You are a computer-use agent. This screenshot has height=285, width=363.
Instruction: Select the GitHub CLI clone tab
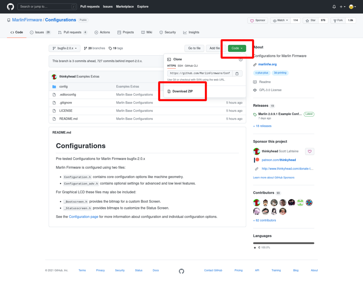coord(191,66)
